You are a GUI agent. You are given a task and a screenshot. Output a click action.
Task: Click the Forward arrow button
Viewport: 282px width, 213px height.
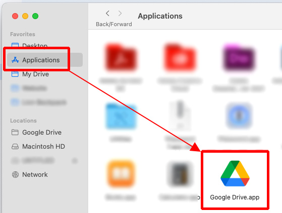[120, 13]
